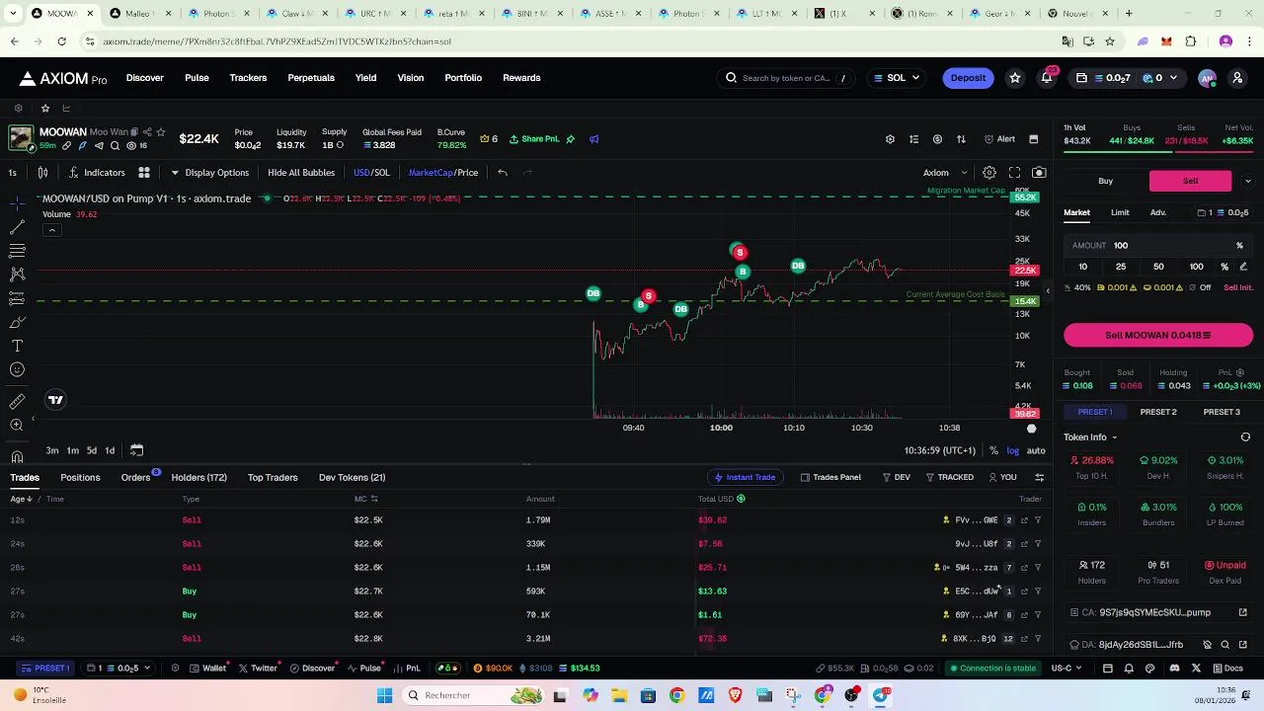Select PRESET 2
This screenshot has width=1264, height=711.
[x=1158, y=412]
